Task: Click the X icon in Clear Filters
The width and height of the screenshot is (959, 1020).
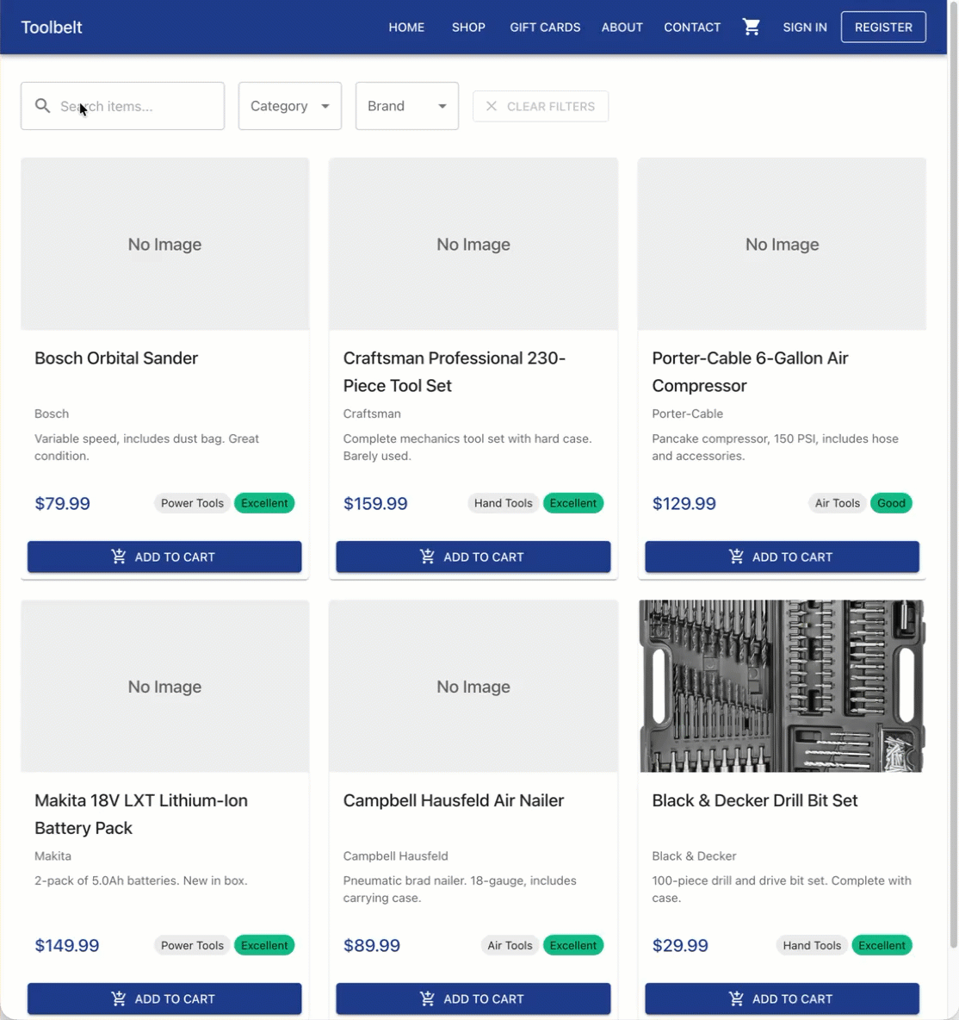Action: click(492, 106)
